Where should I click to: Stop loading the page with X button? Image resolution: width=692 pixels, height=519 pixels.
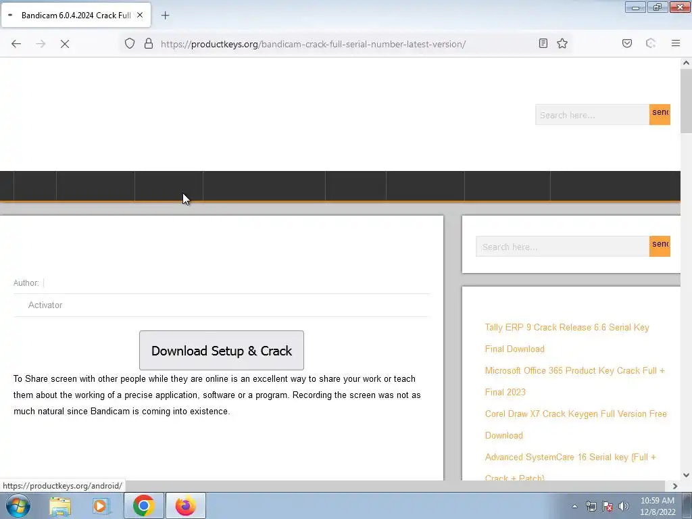[65, 44]
